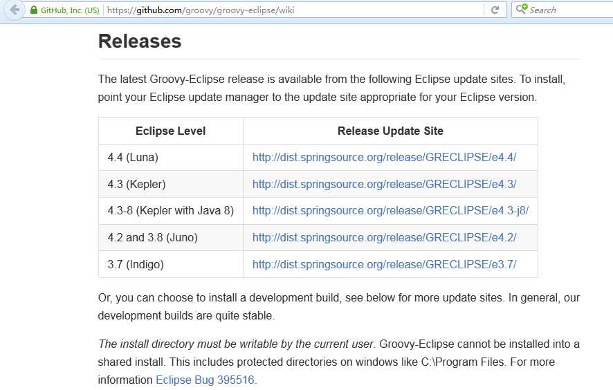
Task: Click the Releases heading
Action: tap(140, 41)
